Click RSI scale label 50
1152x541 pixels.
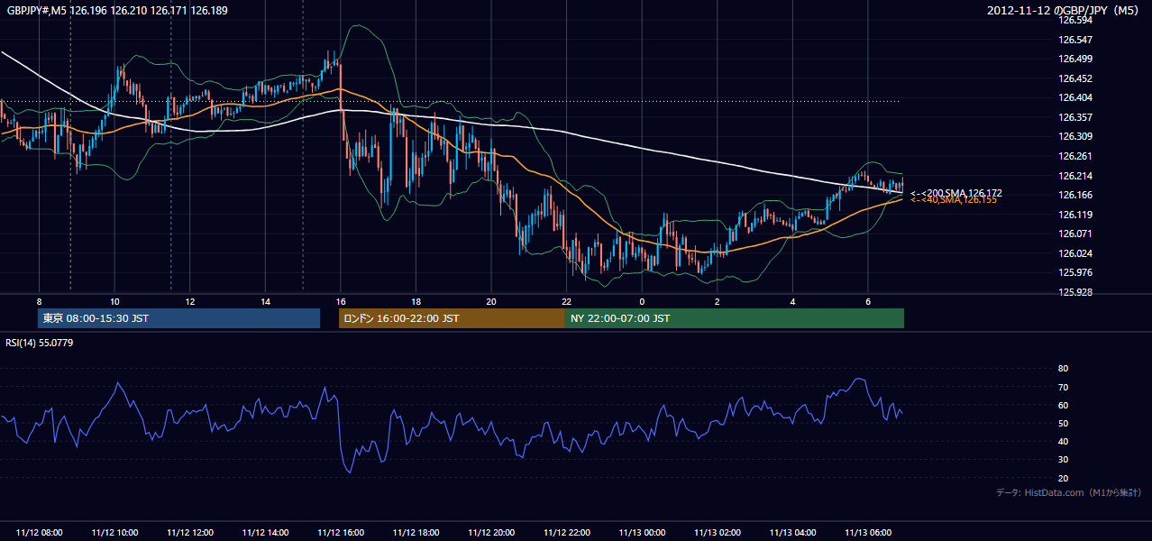point(1063,423)
